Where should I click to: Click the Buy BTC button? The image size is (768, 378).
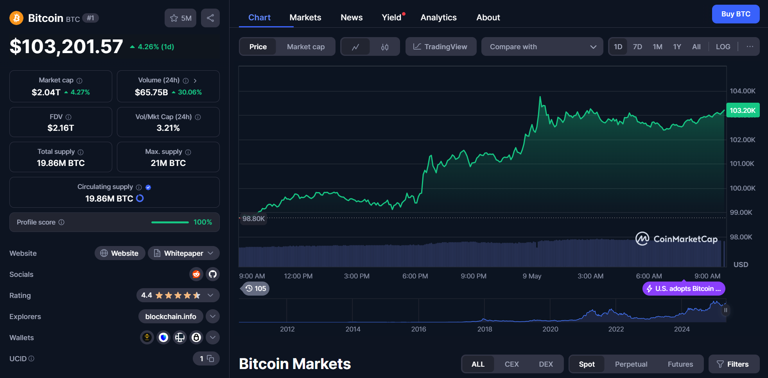(735, 14)
